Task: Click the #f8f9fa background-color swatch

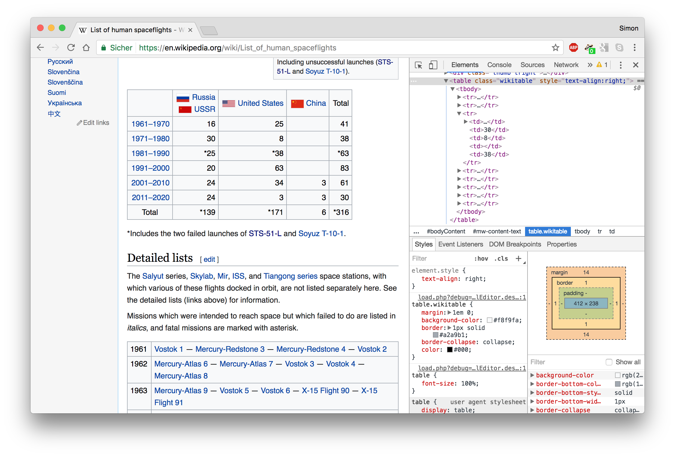Action: coord(489,320)
